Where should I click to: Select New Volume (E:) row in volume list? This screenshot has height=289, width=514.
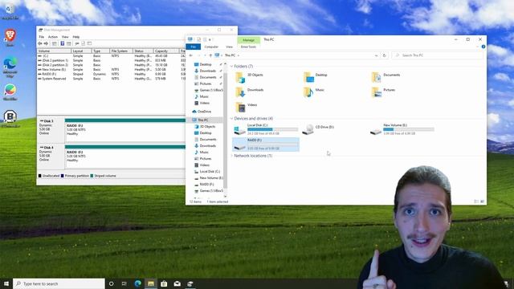pos(112,70)
